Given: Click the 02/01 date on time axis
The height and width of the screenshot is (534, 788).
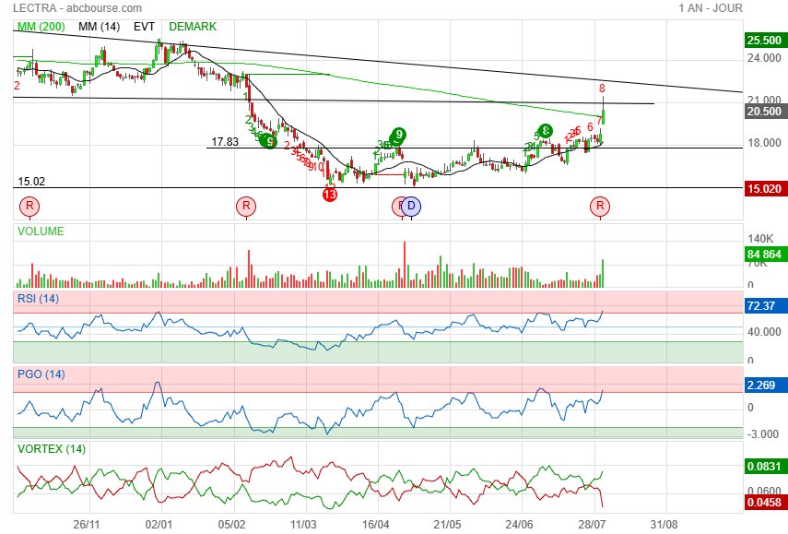Looking at the screenshot, I should pos(159,525).
